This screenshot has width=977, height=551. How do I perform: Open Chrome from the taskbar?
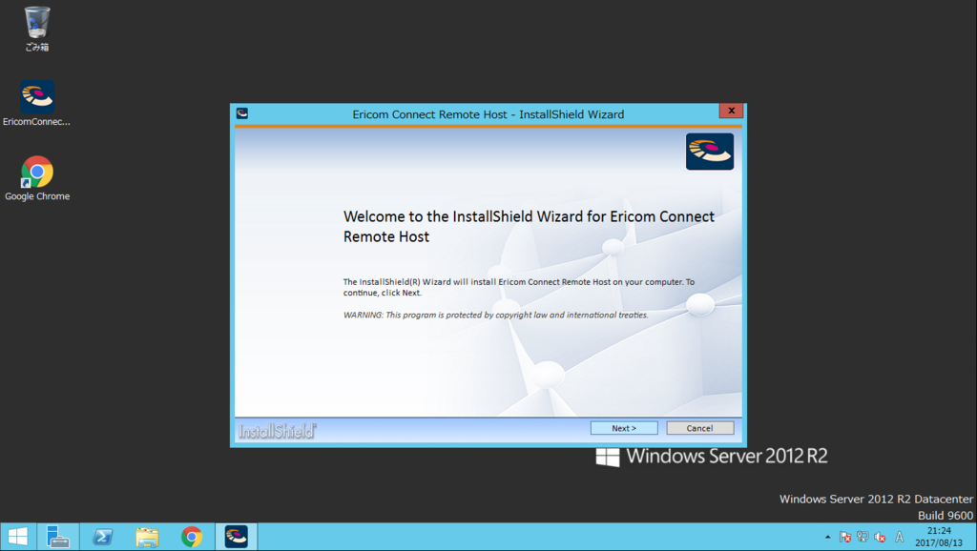[192, 537]
